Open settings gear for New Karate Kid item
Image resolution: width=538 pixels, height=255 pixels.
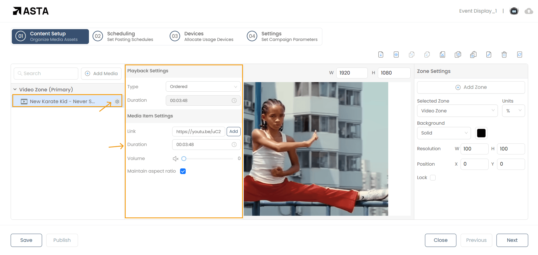[117, 101]
